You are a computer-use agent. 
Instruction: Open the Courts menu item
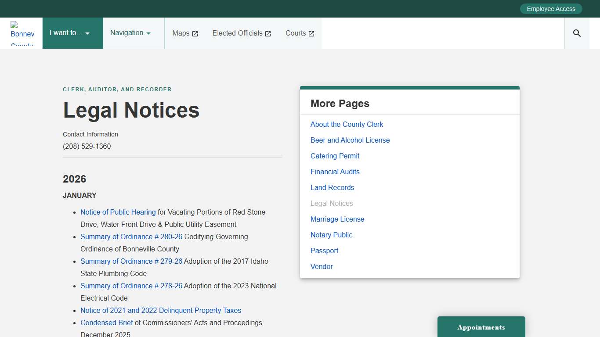coord(295,33)
